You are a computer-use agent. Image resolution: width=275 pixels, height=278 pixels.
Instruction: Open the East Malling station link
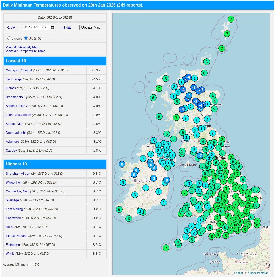(14, 209)
